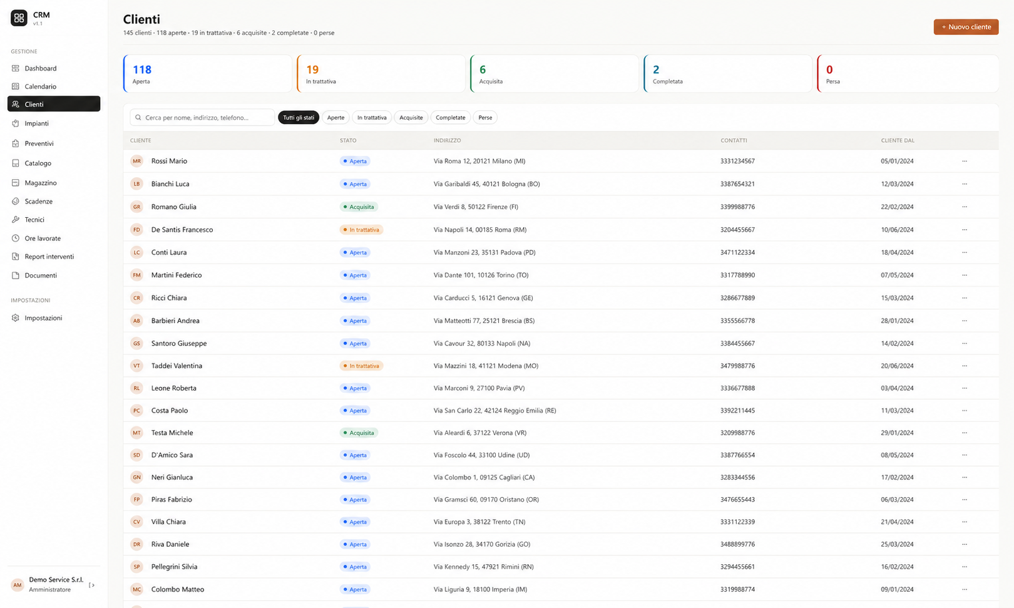Click the Tecnici wrench icon
The image size is (1014, 608).
click(16, 220)
